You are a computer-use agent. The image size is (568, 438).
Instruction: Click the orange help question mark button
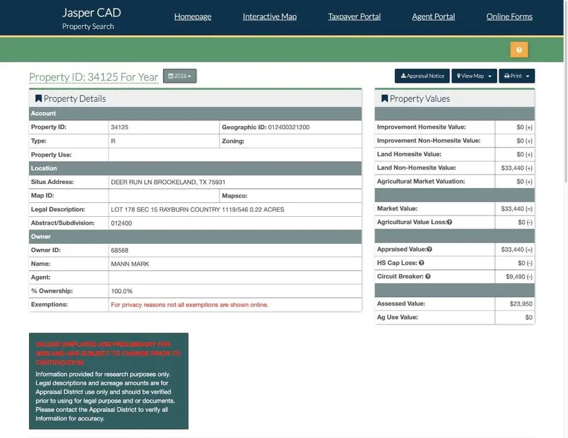point(519,50)
